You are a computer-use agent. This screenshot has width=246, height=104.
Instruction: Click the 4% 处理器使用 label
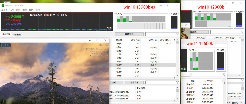coord(15,17)
